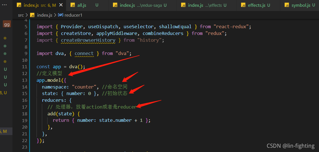
Task: Open the index.js effects folder tab
Action: (206, 5)
